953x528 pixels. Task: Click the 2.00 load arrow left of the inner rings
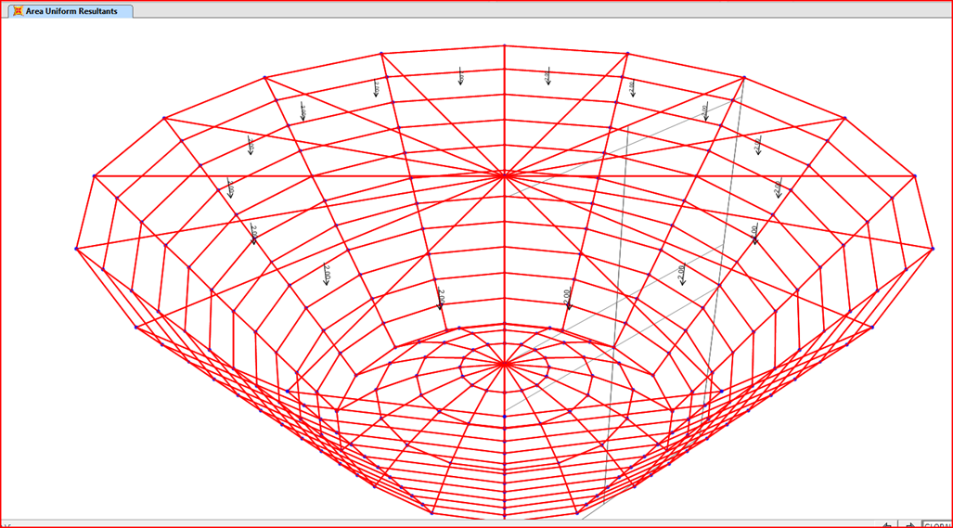click(440, 301)
